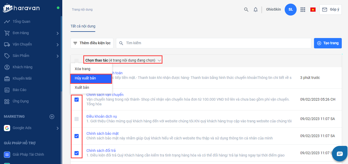
Task: Click the Google Ads logo icon
Action: (x=7, y=128)
